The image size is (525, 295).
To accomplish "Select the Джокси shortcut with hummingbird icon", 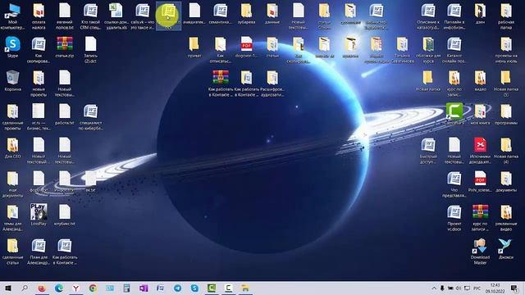I will [506, 248].
